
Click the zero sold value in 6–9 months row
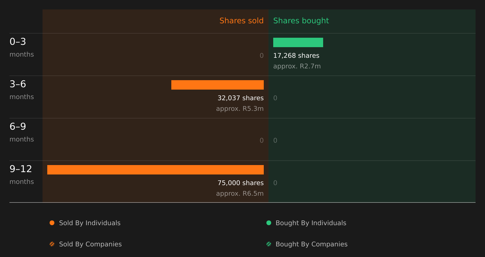262,140
